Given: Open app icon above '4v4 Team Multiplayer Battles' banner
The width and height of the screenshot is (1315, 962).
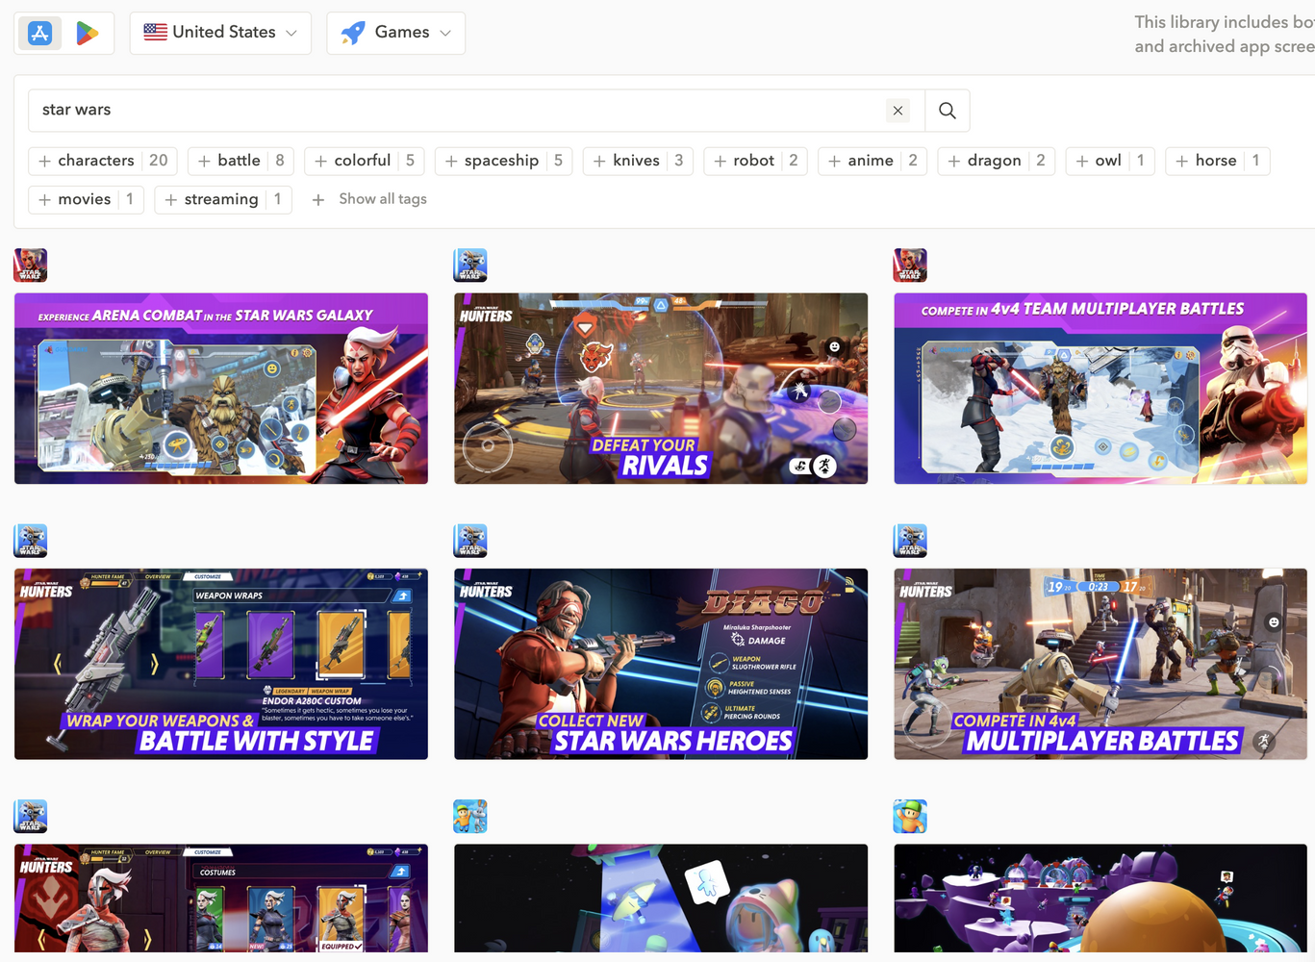Looking at the screenshot, I should 910,265.
